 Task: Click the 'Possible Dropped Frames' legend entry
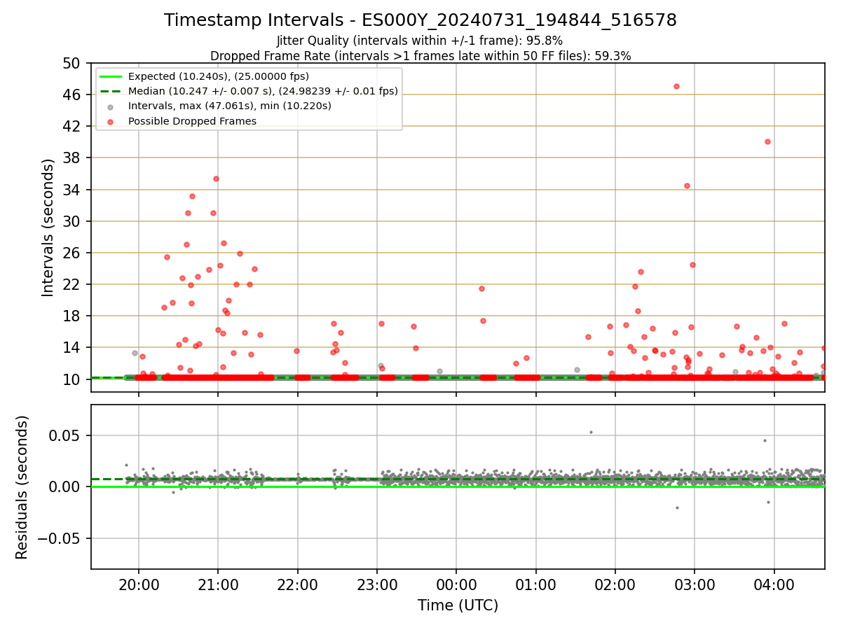[x=192, y=121]
